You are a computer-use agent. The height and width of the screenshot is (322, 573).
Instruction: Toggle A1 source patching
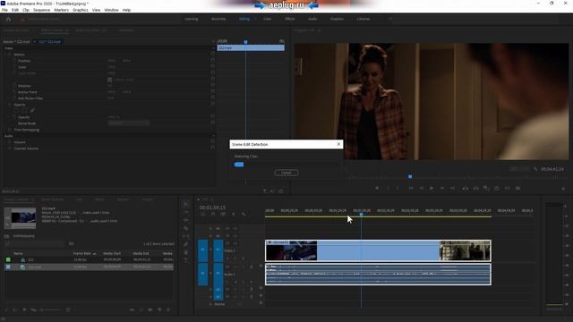[202, 274]
